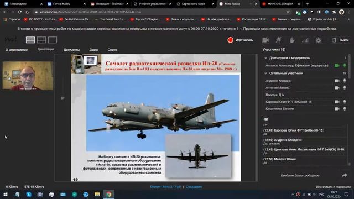354x199 pixels.
Task: Click the red recording indicator
Action: point(230,40)
